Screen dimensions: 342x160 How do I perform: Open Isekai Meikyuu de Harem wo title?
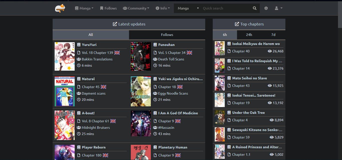[x=256, y=44]
